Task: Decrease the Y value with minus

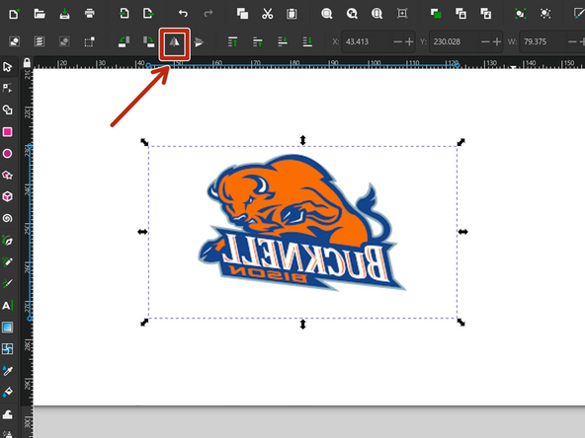Action: (x=485, y=41)
